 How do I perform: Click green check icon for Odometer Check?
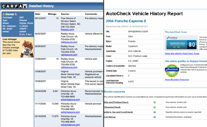click(155, 107)
